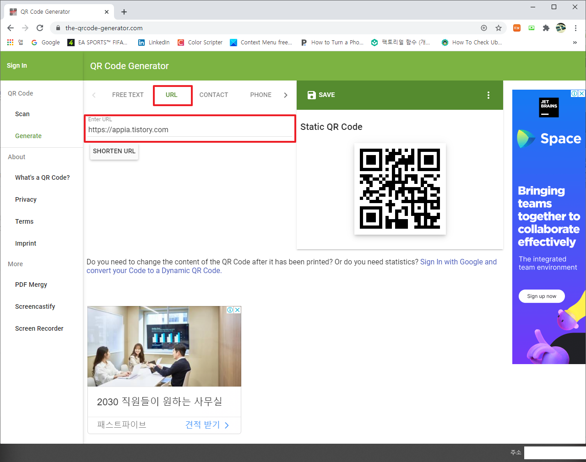
Task: Go back with the browser back arrow
Action: click(11, 28)
